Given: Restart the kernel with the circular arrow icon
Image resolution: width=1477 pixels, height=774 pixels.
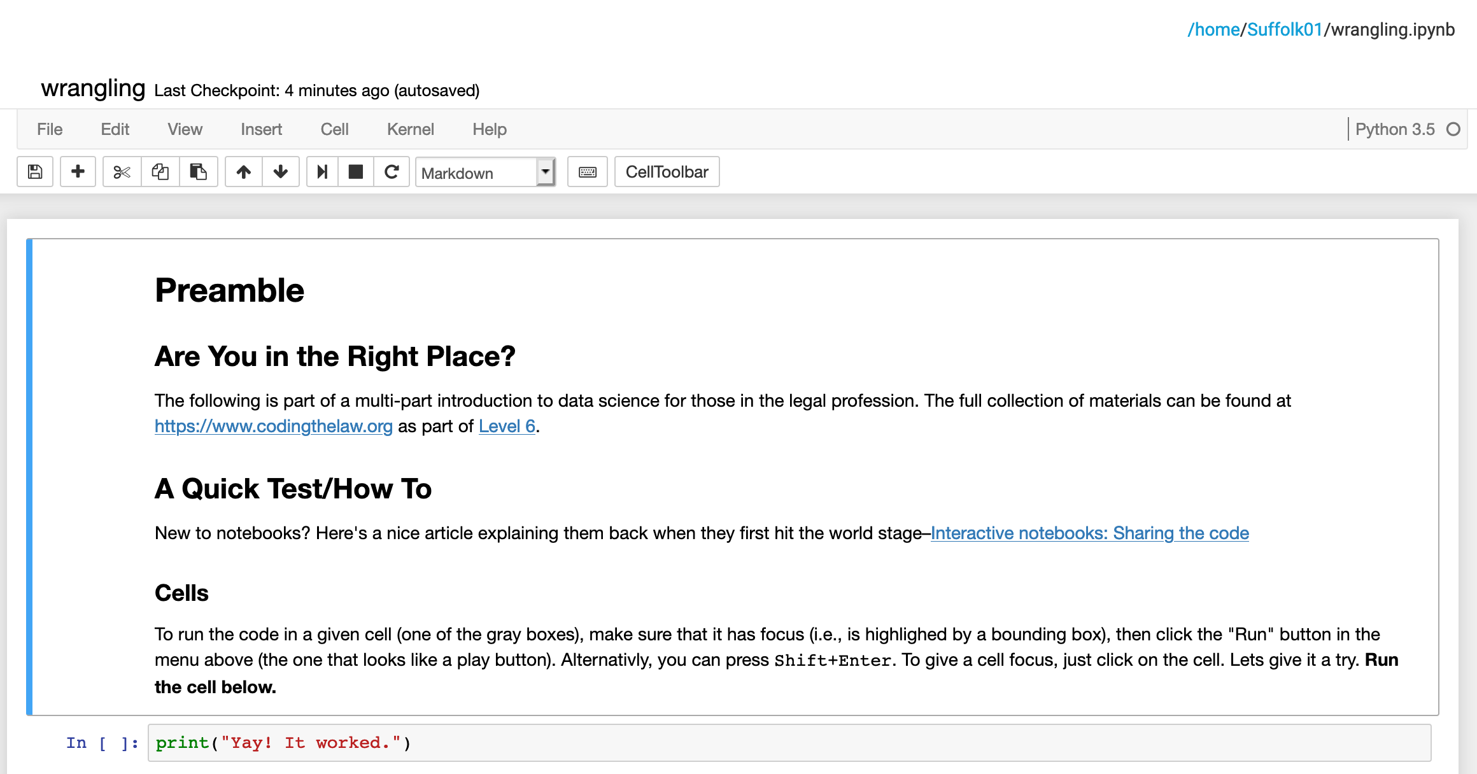Looking at the screenshot, I should pos(392,172).
